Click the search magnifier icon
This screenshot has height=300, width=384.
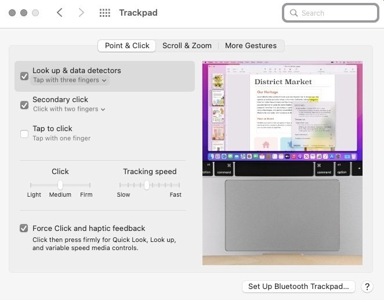(x=294, y=13)
